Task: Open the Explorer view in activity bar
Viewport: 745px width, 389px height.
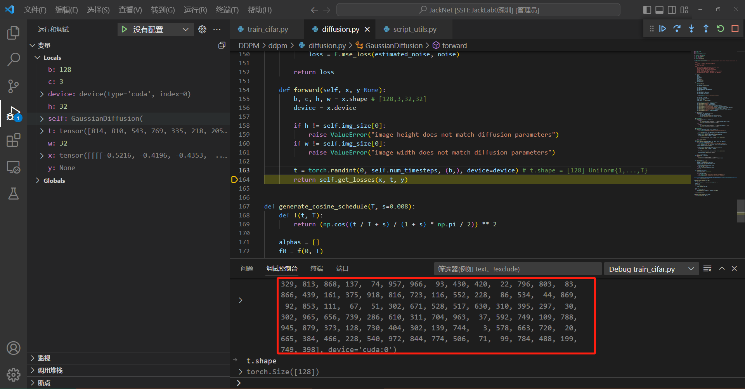Action: (13, 33)
